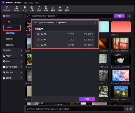The image size is (135, 113).
Task: Select the 文字 text tool icon
Action: tap(25, 8)
